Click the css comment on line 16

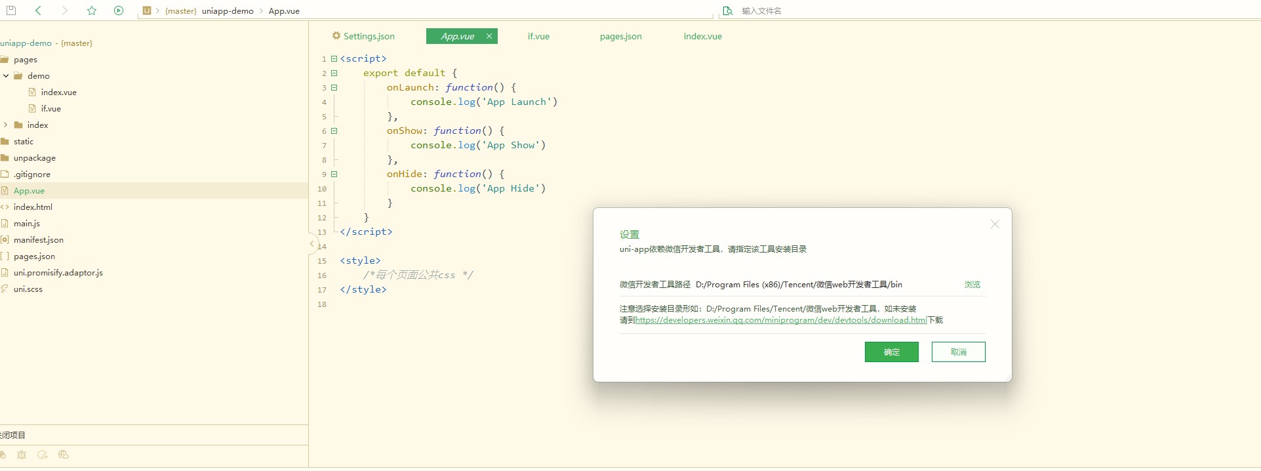point(418,275)
